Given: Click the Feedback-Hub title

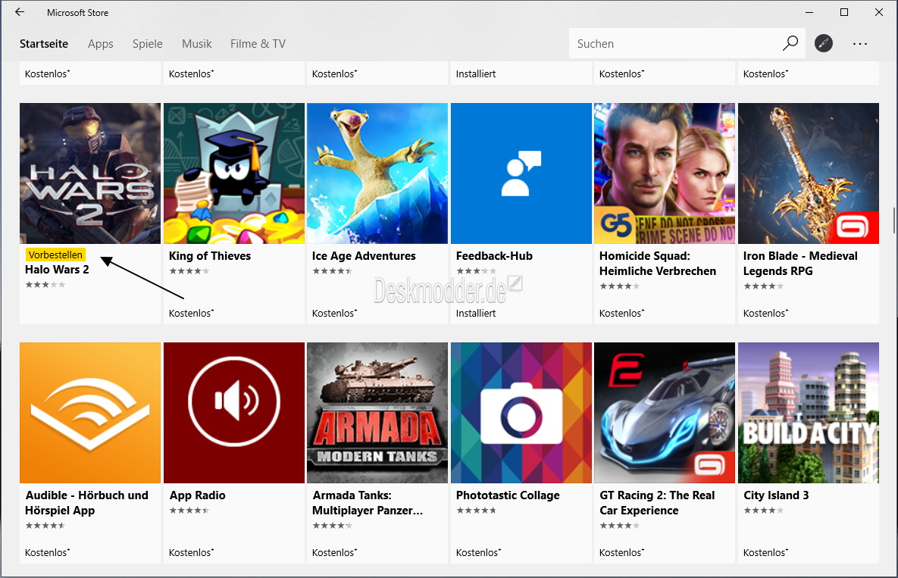Looking at the screenshot, I should click(x=494, y=256).
